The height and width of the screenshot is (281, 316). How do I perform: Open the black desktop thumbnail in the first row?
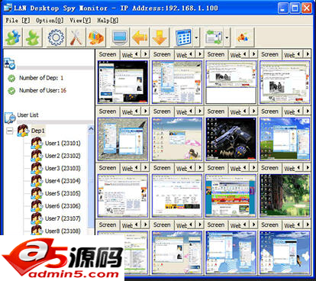tap(123, 82)
